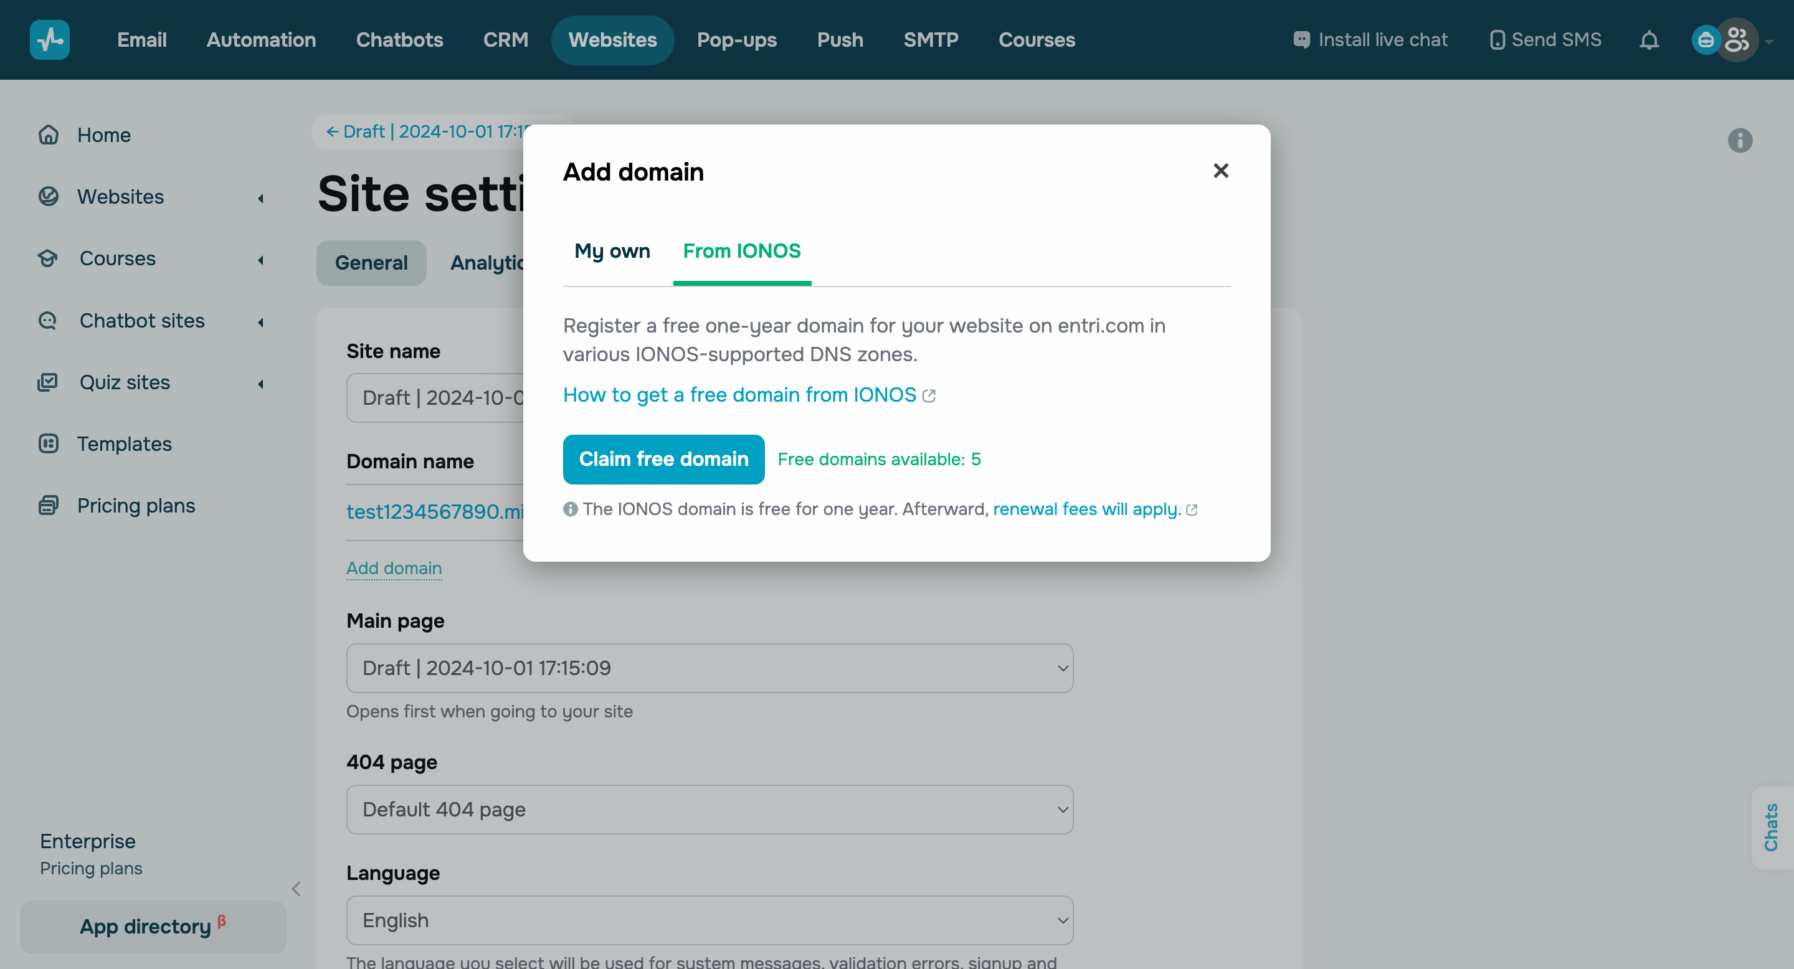
Task: Open the Templates section icon
Action: pos(48,443)
